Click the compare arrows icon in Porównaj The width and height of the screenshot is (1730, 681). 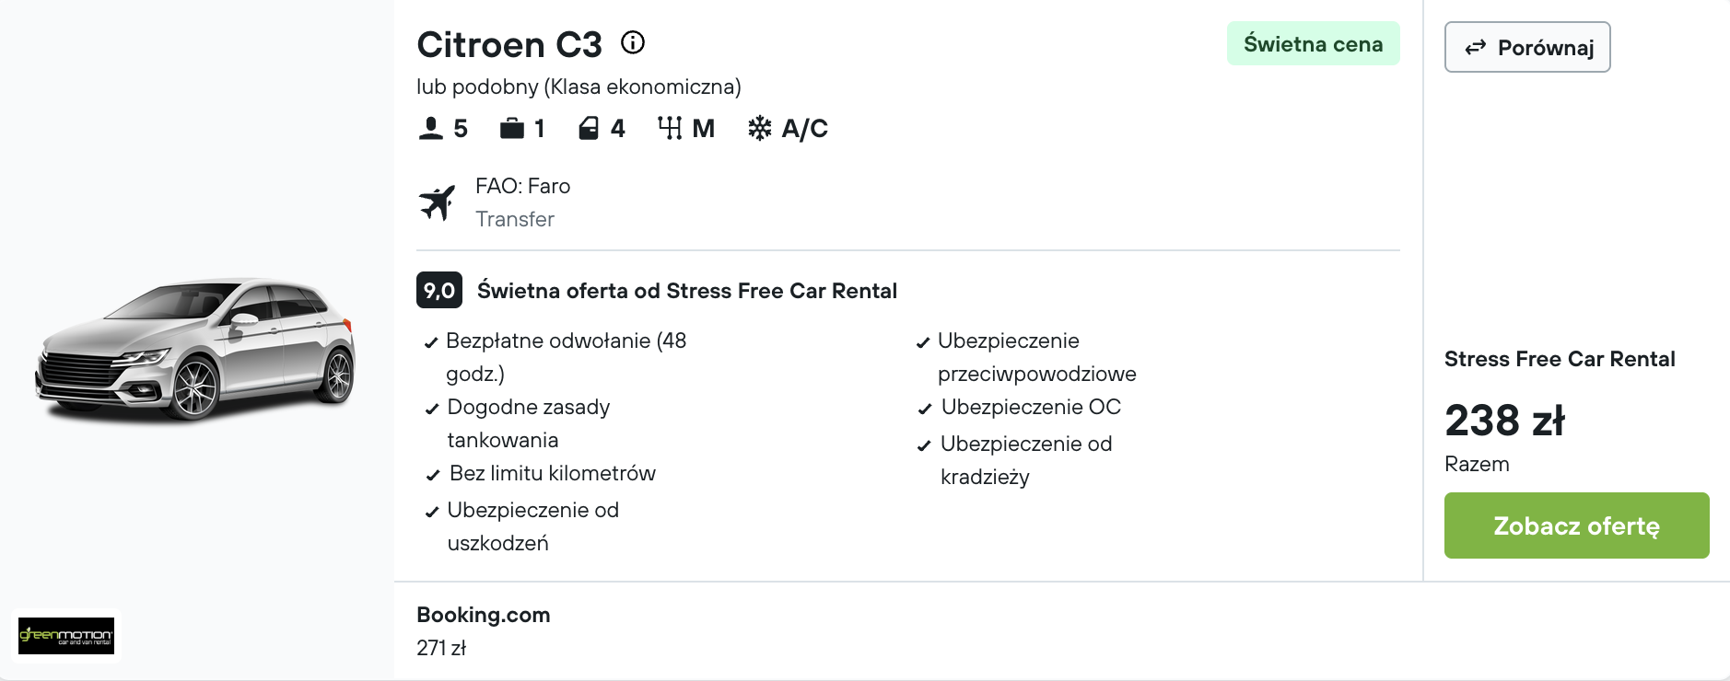1476,47
